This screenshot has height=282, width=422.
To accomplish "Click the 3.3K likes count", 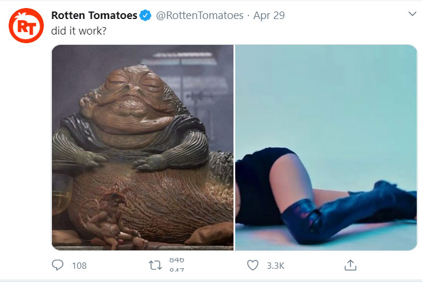I will point(275,265).
